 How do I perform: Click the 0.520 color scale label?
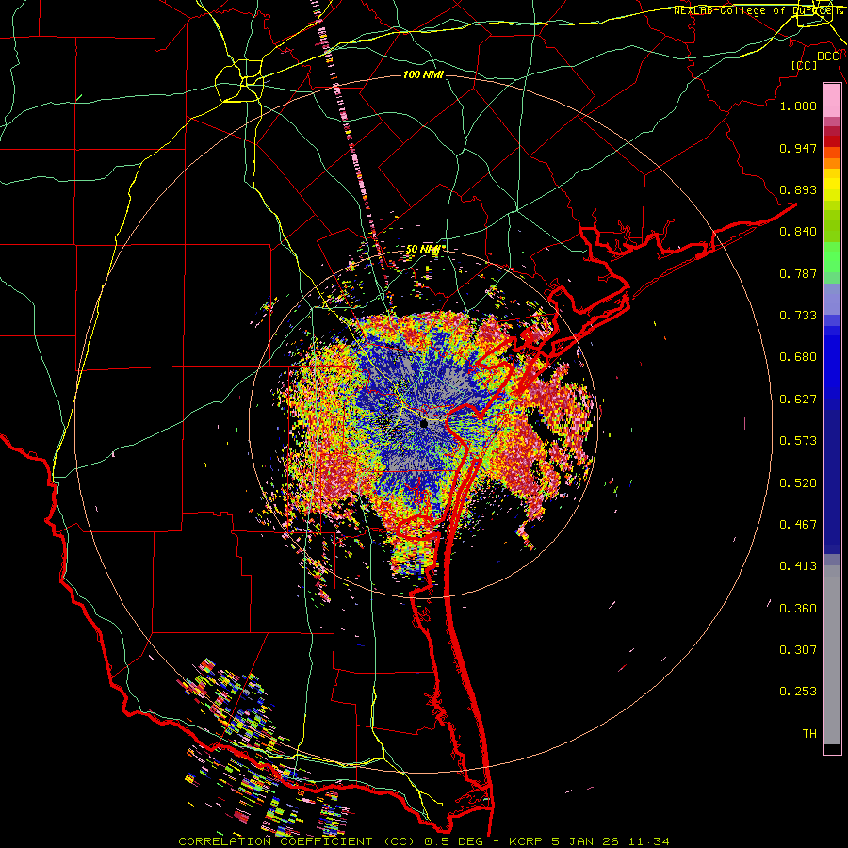[798, 483]
